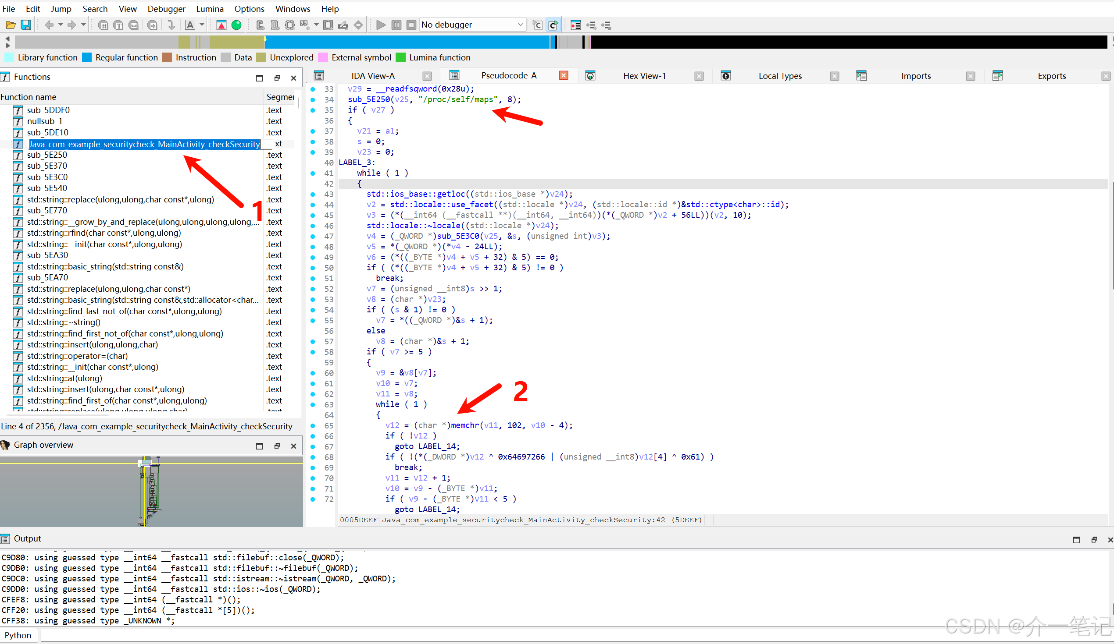Toggle breakpoint dot at line 47
Image resolution: width=1114 pixels, height=644 pixels.
(313, 236)
